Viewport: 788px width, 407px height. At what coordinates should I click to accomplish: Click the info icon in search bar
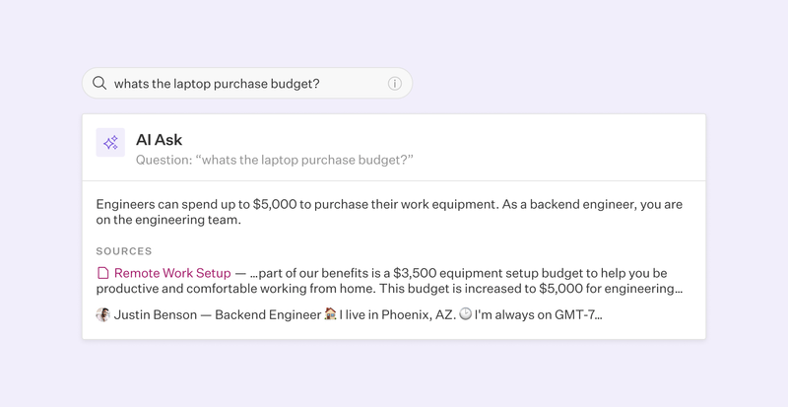[x=395, y=84]
